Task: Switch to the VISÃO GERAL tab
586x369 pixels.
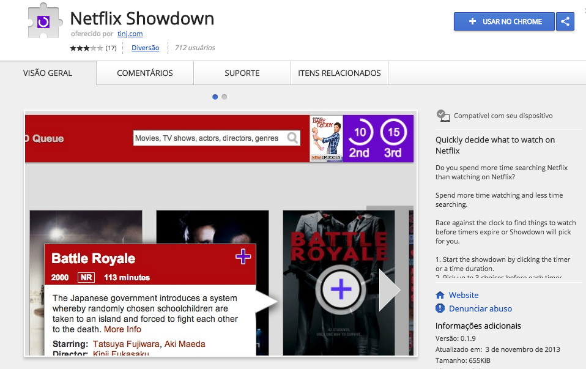Action: [48, 73]
